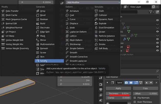Toggle edit mode display icon on modifier

(135, 83)
